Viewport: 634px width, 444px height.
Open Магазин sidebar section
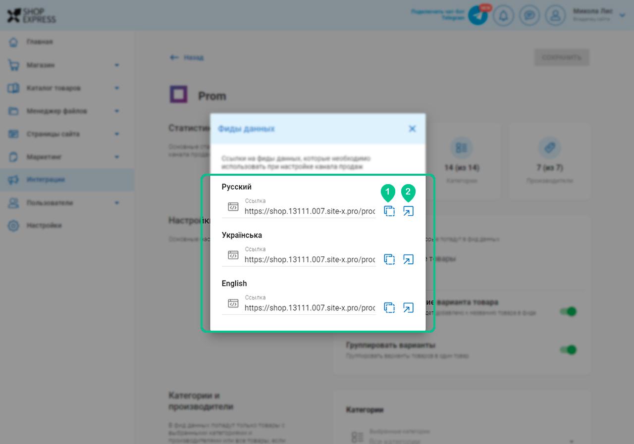pyautogui.click(x=41, y=65)
